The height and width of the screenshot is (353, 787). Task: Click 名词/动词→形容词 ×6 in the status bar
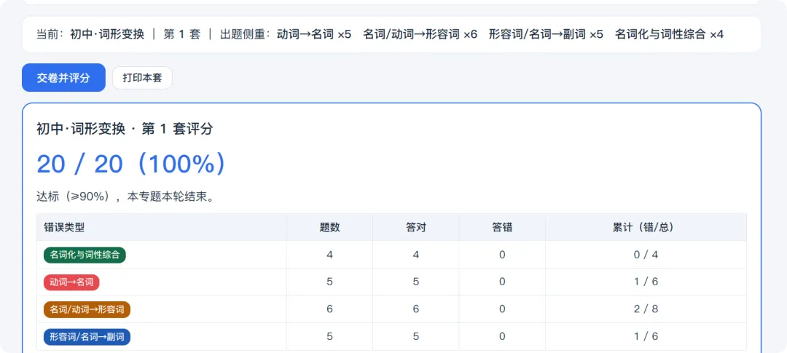pyautogui.click(x=420, y=35)
